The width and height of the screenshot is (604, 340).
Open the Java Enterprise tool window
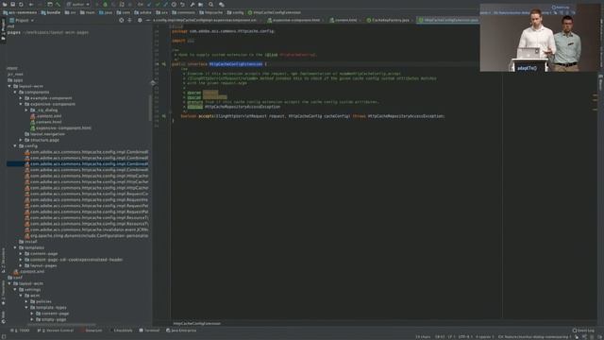pos(181,331)
